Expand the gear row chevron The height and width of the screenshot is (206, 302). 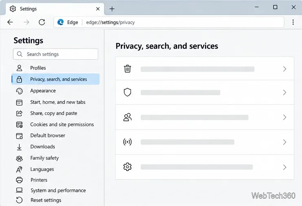click(x=285, y=167)
